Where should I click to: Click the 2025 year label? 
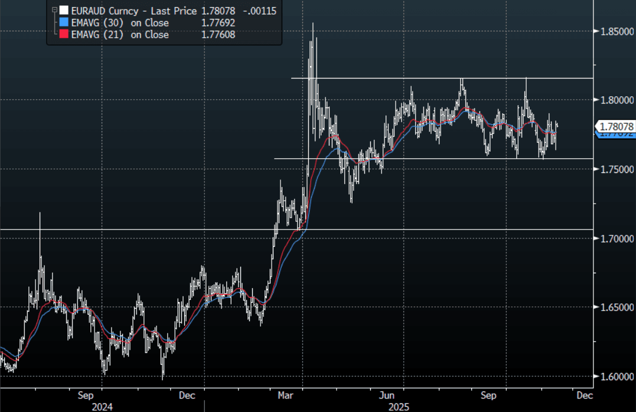click(x=399, y=407)
